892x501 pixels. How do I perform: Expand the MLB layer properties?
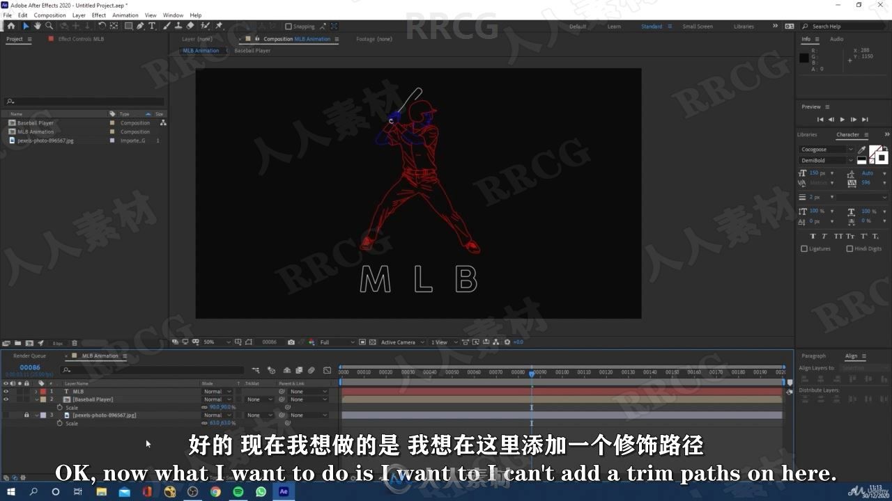[36, 391]
